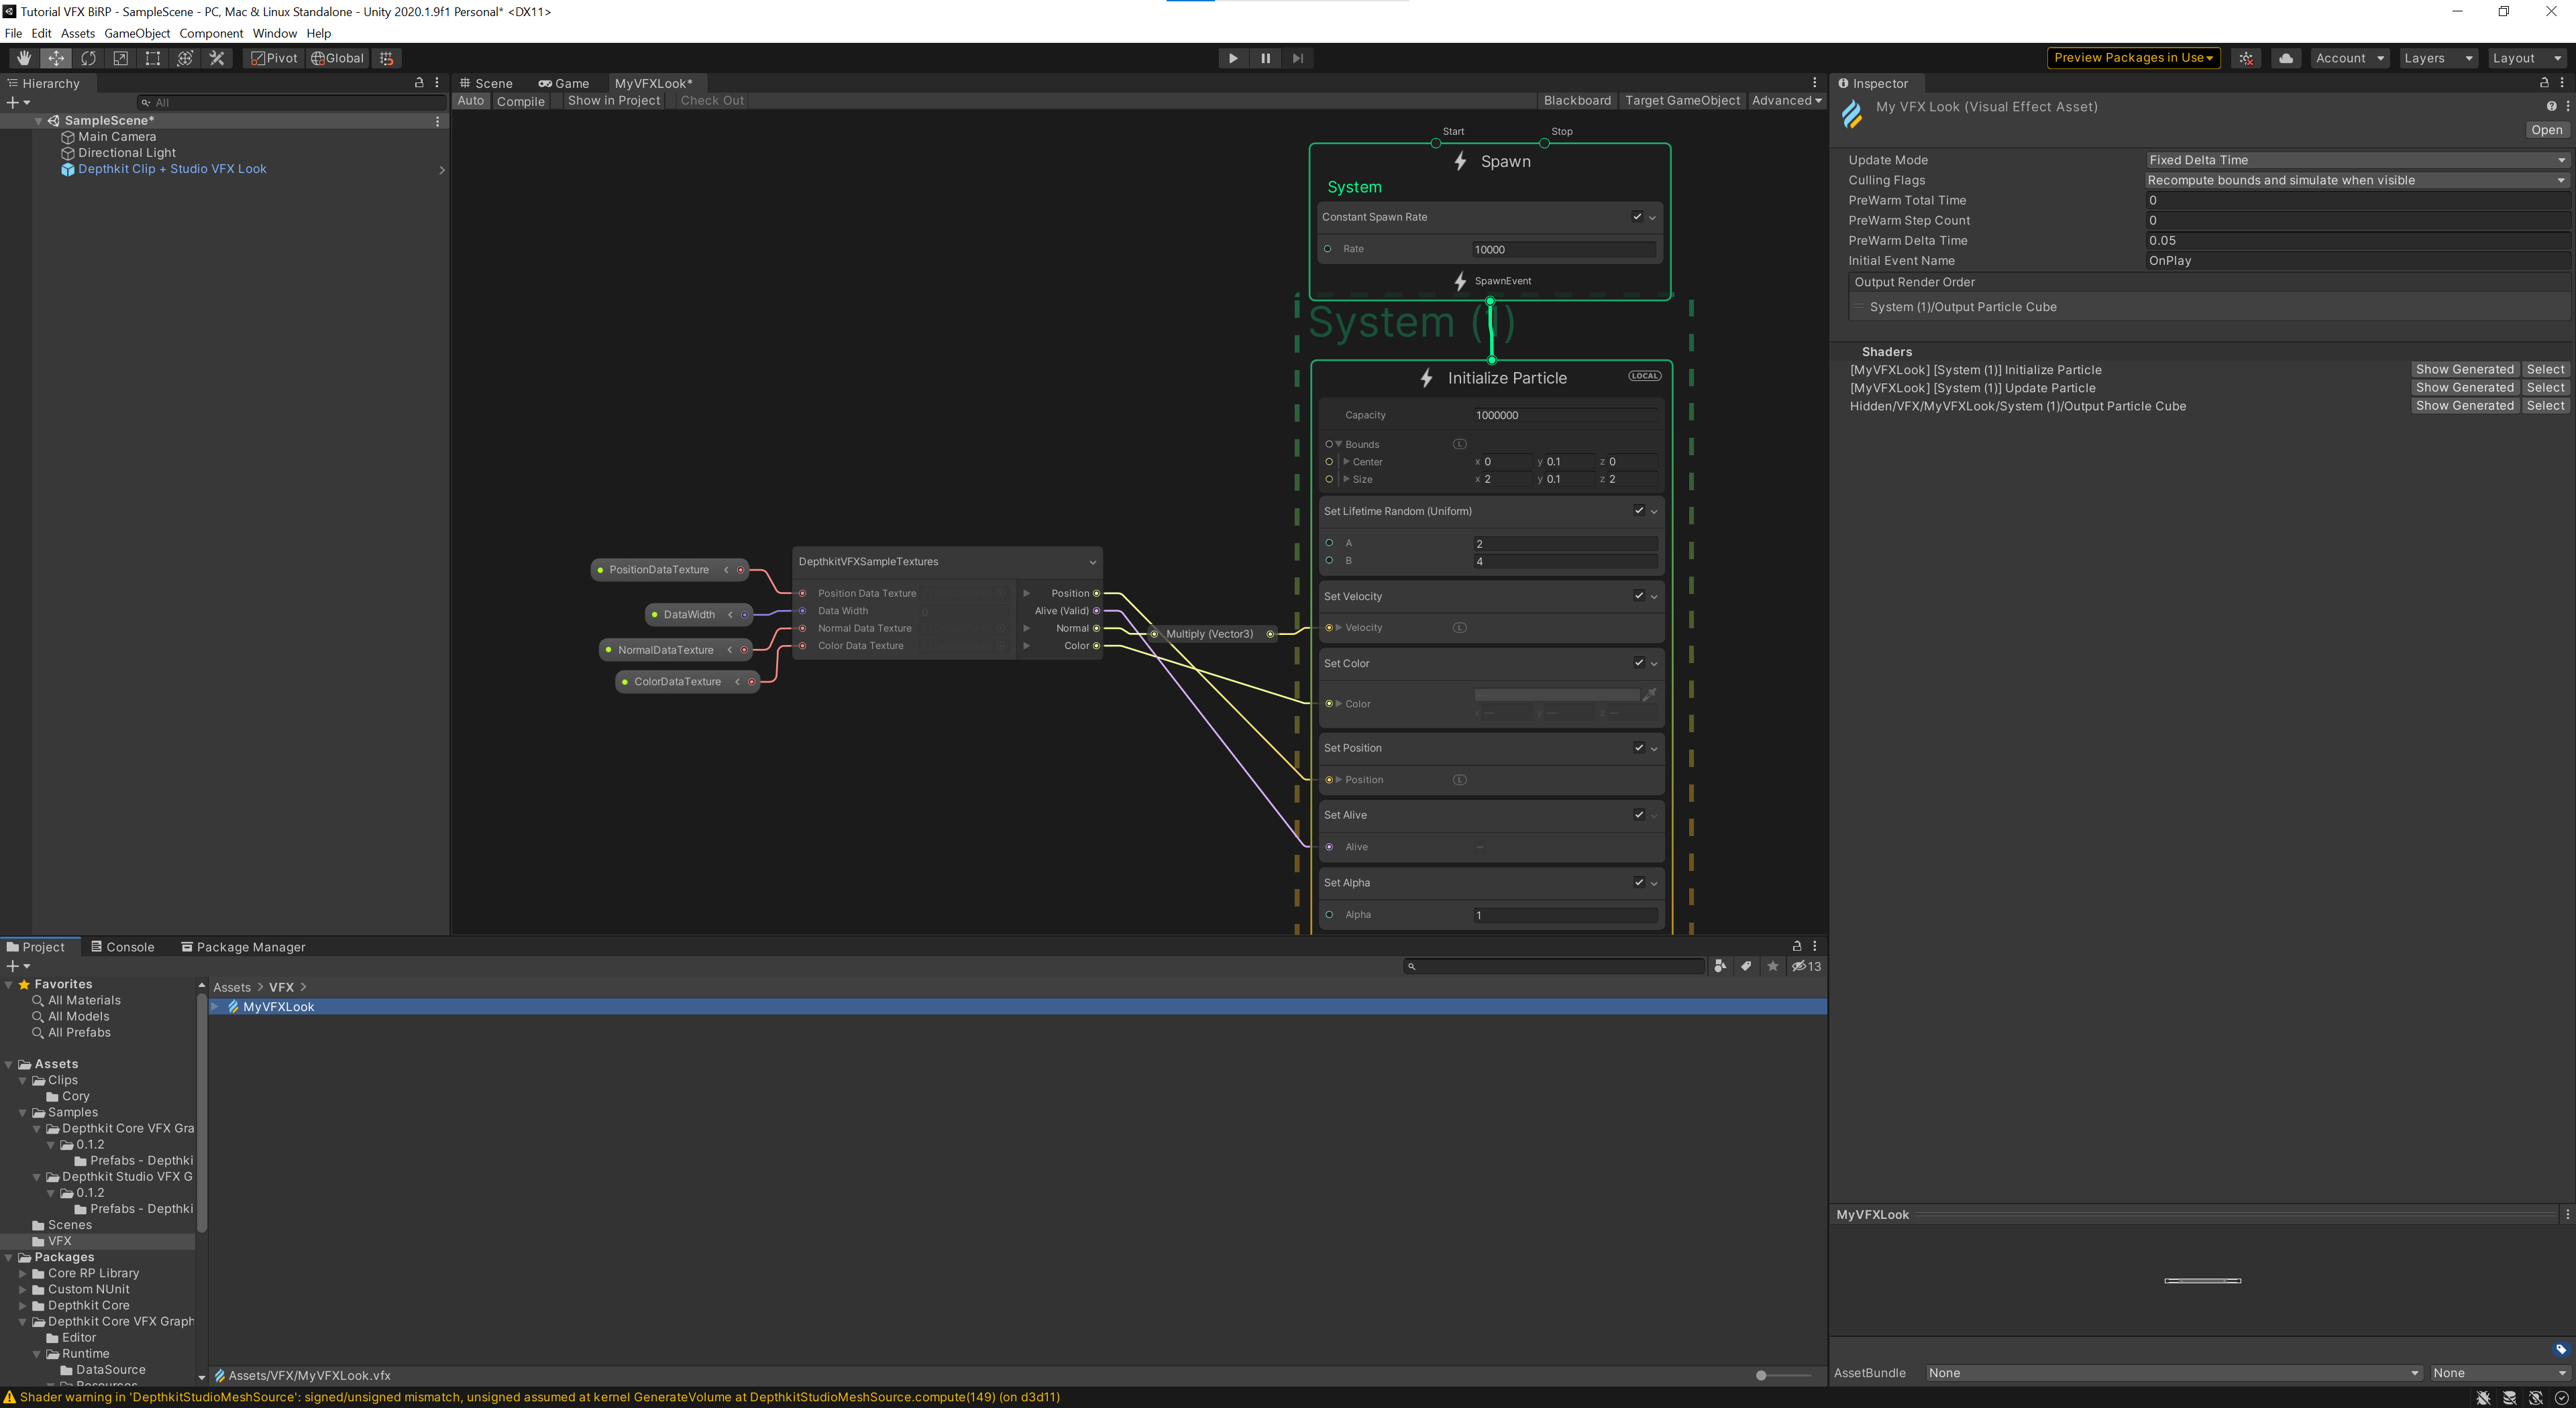Lock the Inspector panel
Viewport: 2576px width, 1408px height.
point(2544,83)
